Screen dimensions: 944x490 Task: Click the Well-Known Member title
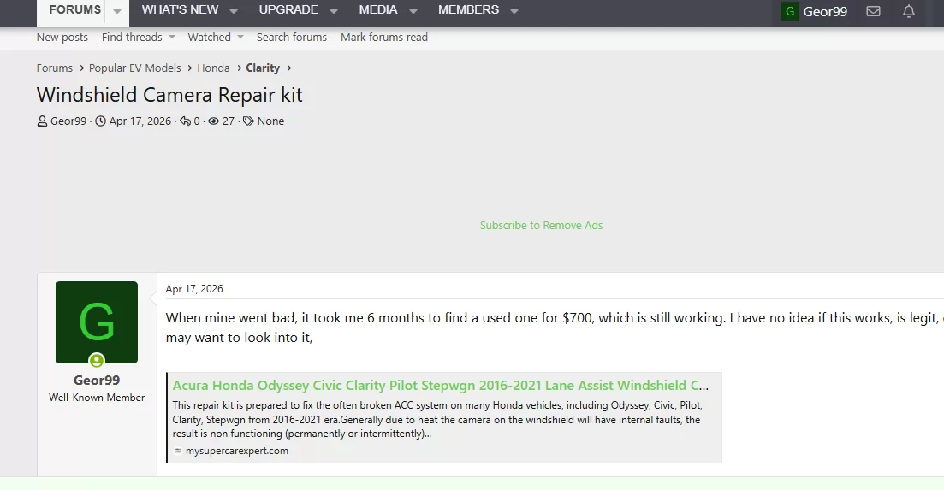(x=97, y=398)
